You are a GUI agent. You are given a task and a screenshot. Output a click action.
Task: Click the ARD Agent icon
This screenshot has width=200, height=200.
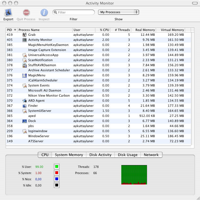(24, 101)
